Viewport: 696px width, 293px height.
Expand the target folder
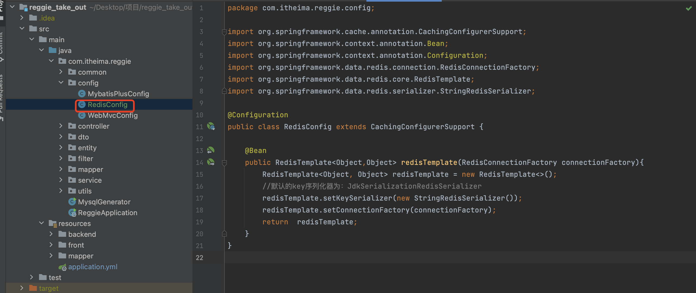coord(22,288)
